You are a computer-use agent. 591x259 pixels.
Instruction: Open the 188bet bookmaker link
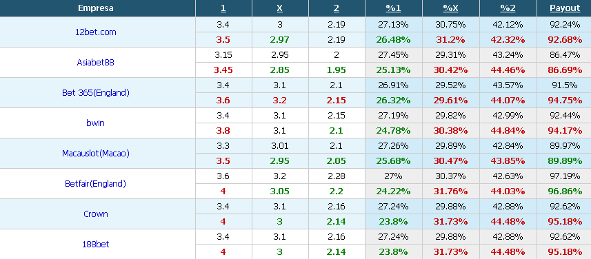[96, 244]
